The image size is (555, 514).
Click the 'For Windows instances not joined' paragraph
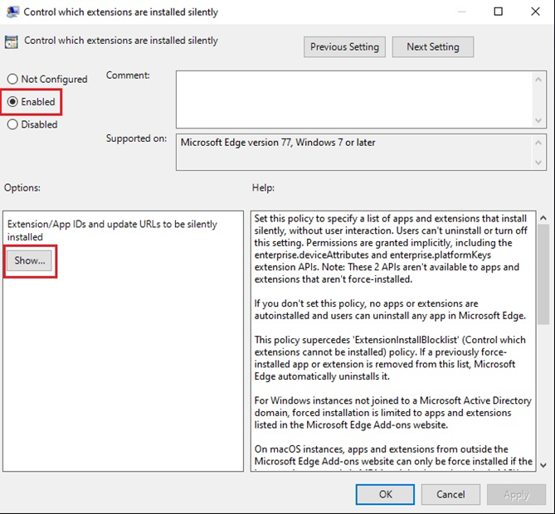[393, 413]
